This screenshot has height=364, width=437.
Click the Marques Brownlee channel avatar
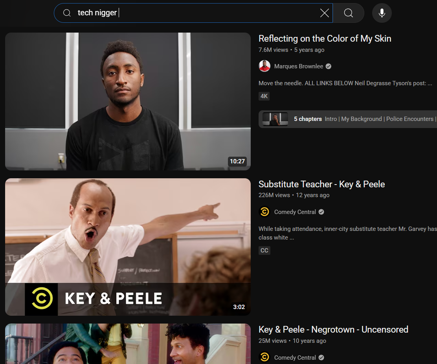(264, 66)
